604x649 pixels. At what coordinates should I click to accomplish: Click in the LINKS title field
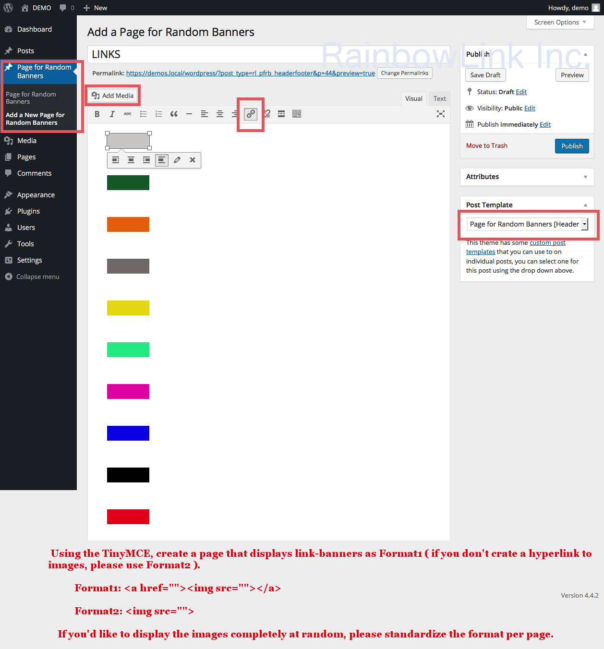pyautogui.click(x=269, y=54)
